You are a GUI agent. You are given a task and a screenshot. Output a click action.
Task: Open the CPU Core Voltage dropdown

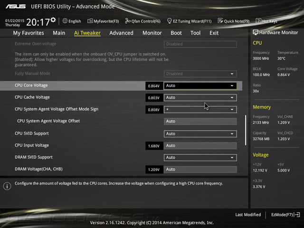coord(200,85)
